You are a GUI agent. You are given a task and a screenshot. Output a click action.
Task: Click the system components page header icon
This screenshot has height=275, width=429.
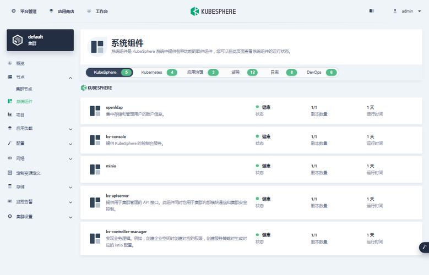point(97,47)
